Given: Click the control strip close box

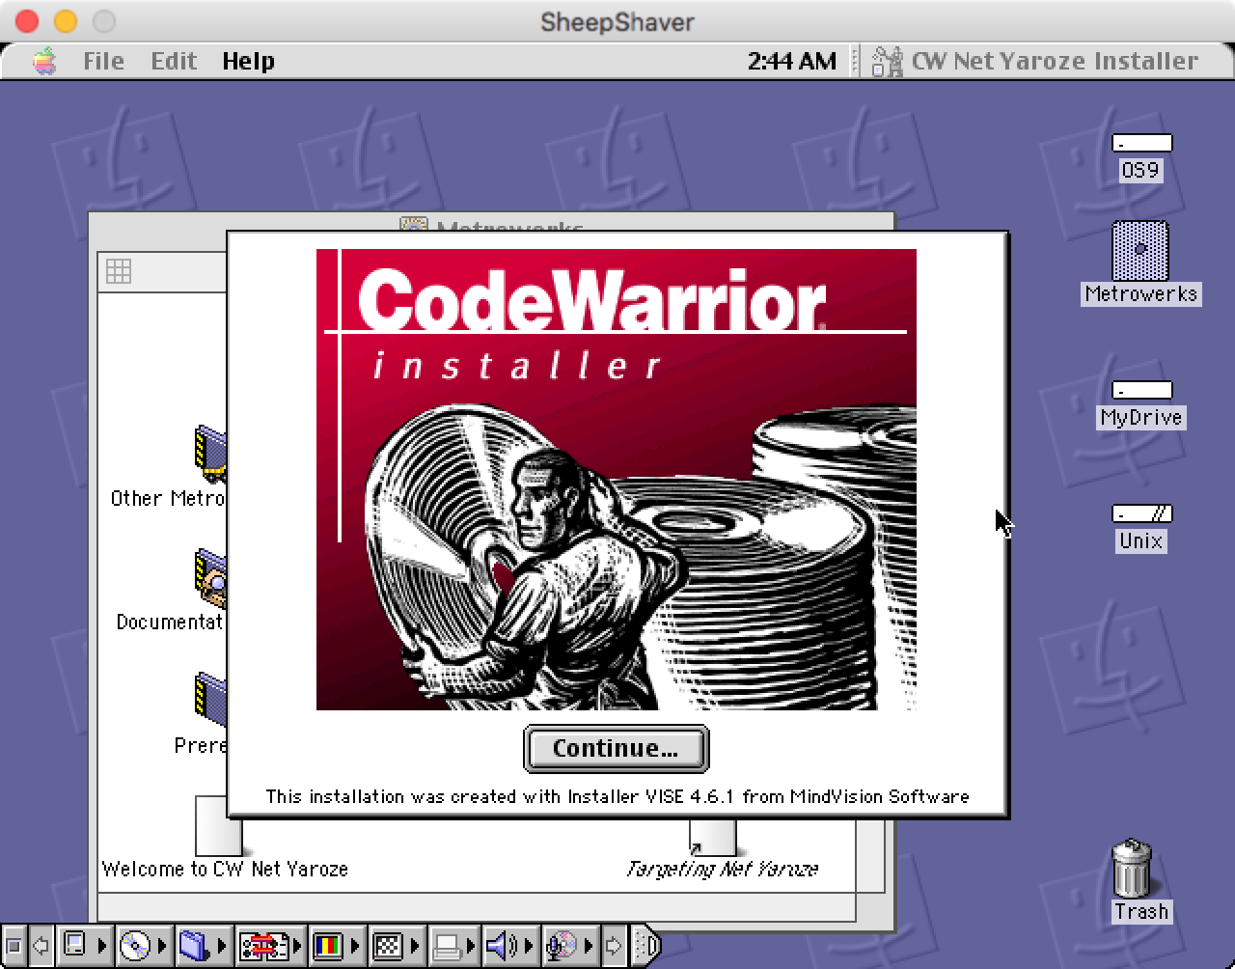Looking at the screenshot, I should (14, 946).
